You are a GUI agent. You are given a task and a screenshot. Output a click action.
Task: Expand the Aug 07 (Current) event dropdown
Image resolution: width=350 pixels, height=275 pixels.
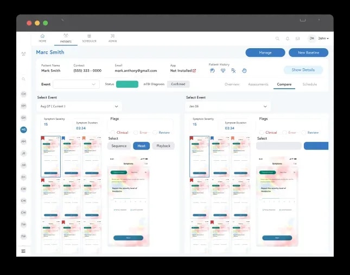point(79,106)
